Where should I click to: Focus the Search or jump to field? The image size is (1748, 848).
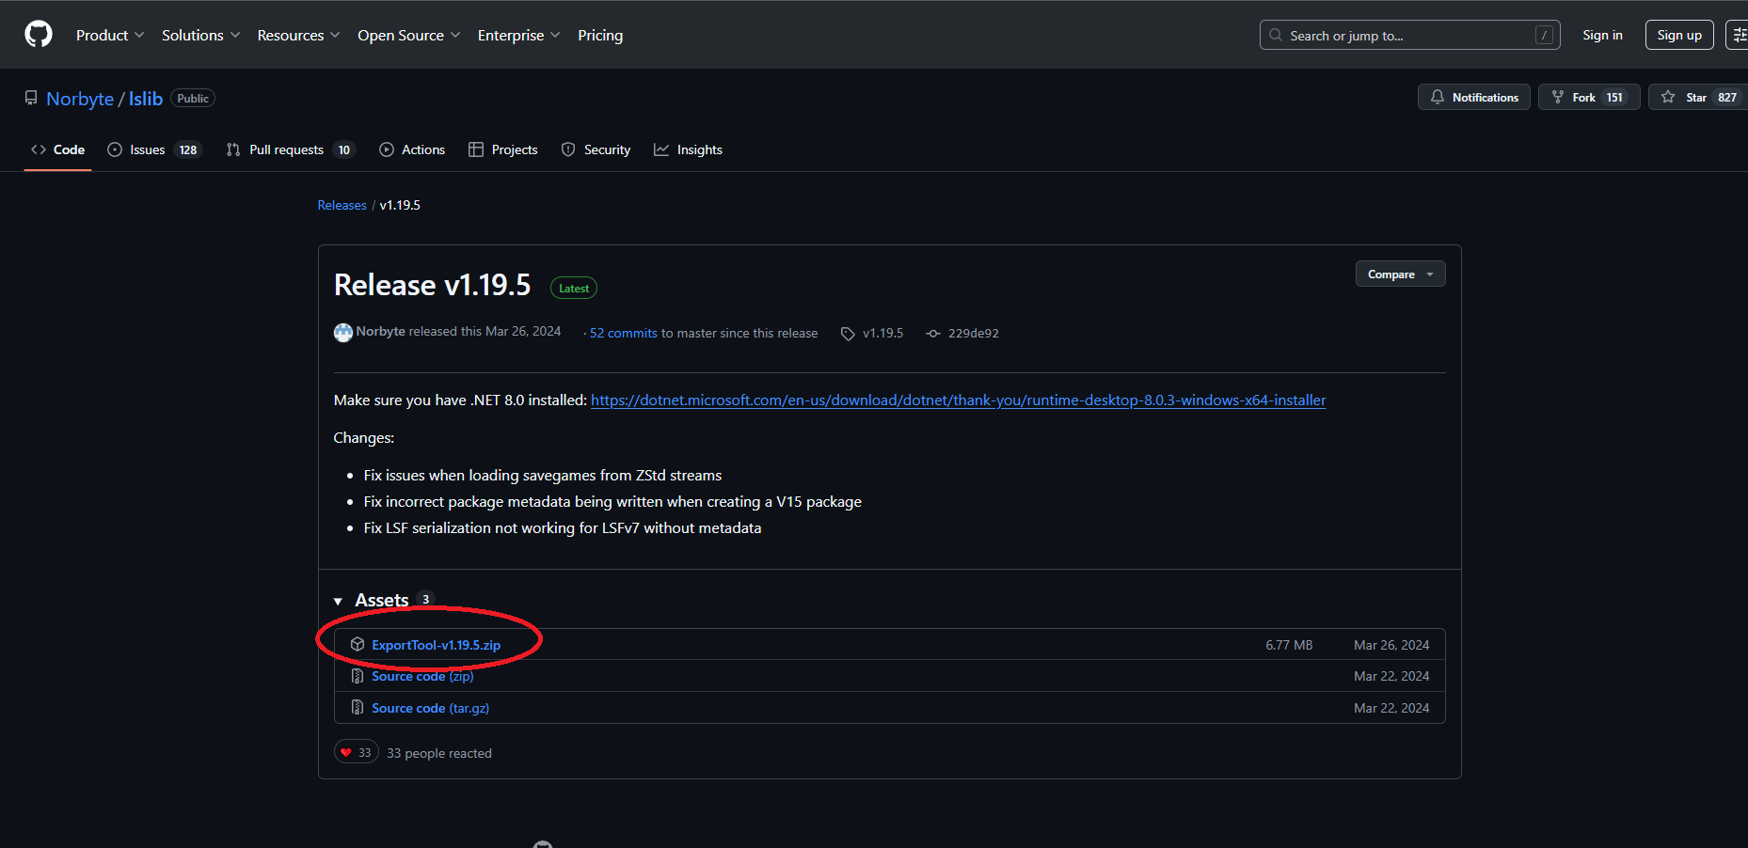click(1409, 35)
